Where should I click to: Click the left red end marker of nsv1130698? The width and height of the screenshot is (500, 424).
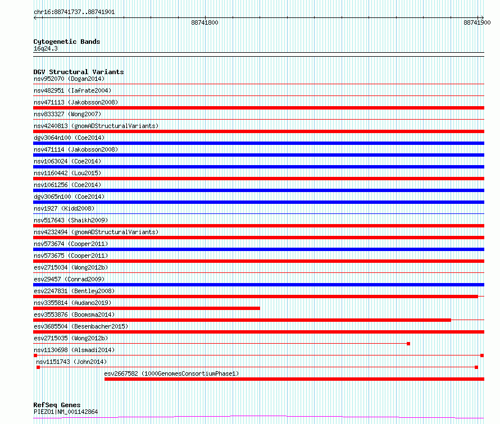pyautogui.click(x=35, y=355)
